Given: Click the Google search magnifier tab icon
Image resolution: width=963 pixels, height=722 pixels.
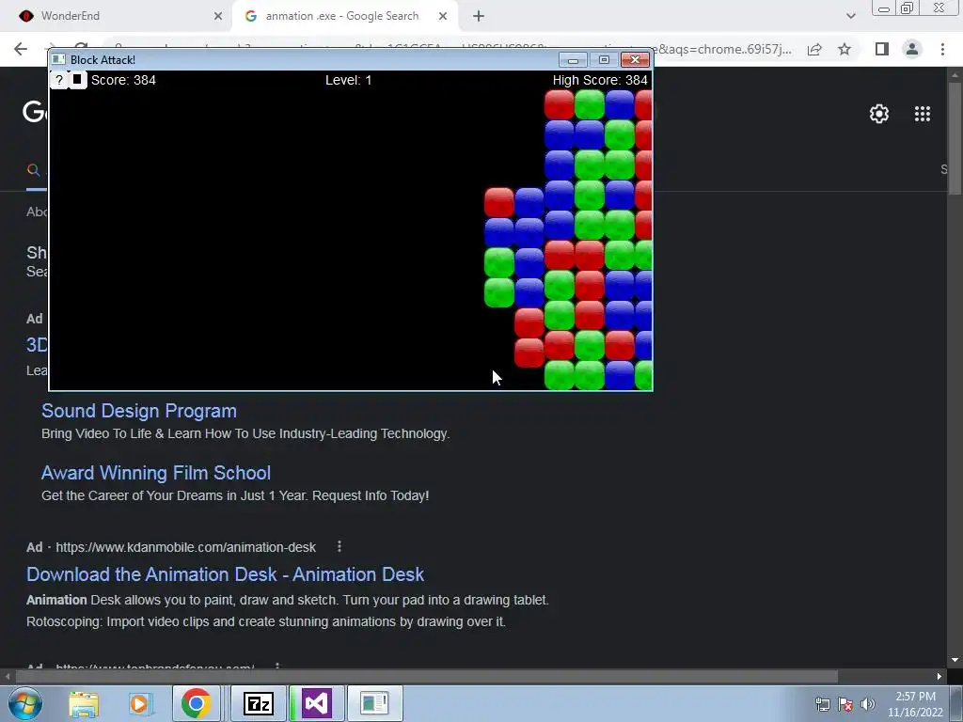Looking at the screenshot, I should [x=33, y=170].
